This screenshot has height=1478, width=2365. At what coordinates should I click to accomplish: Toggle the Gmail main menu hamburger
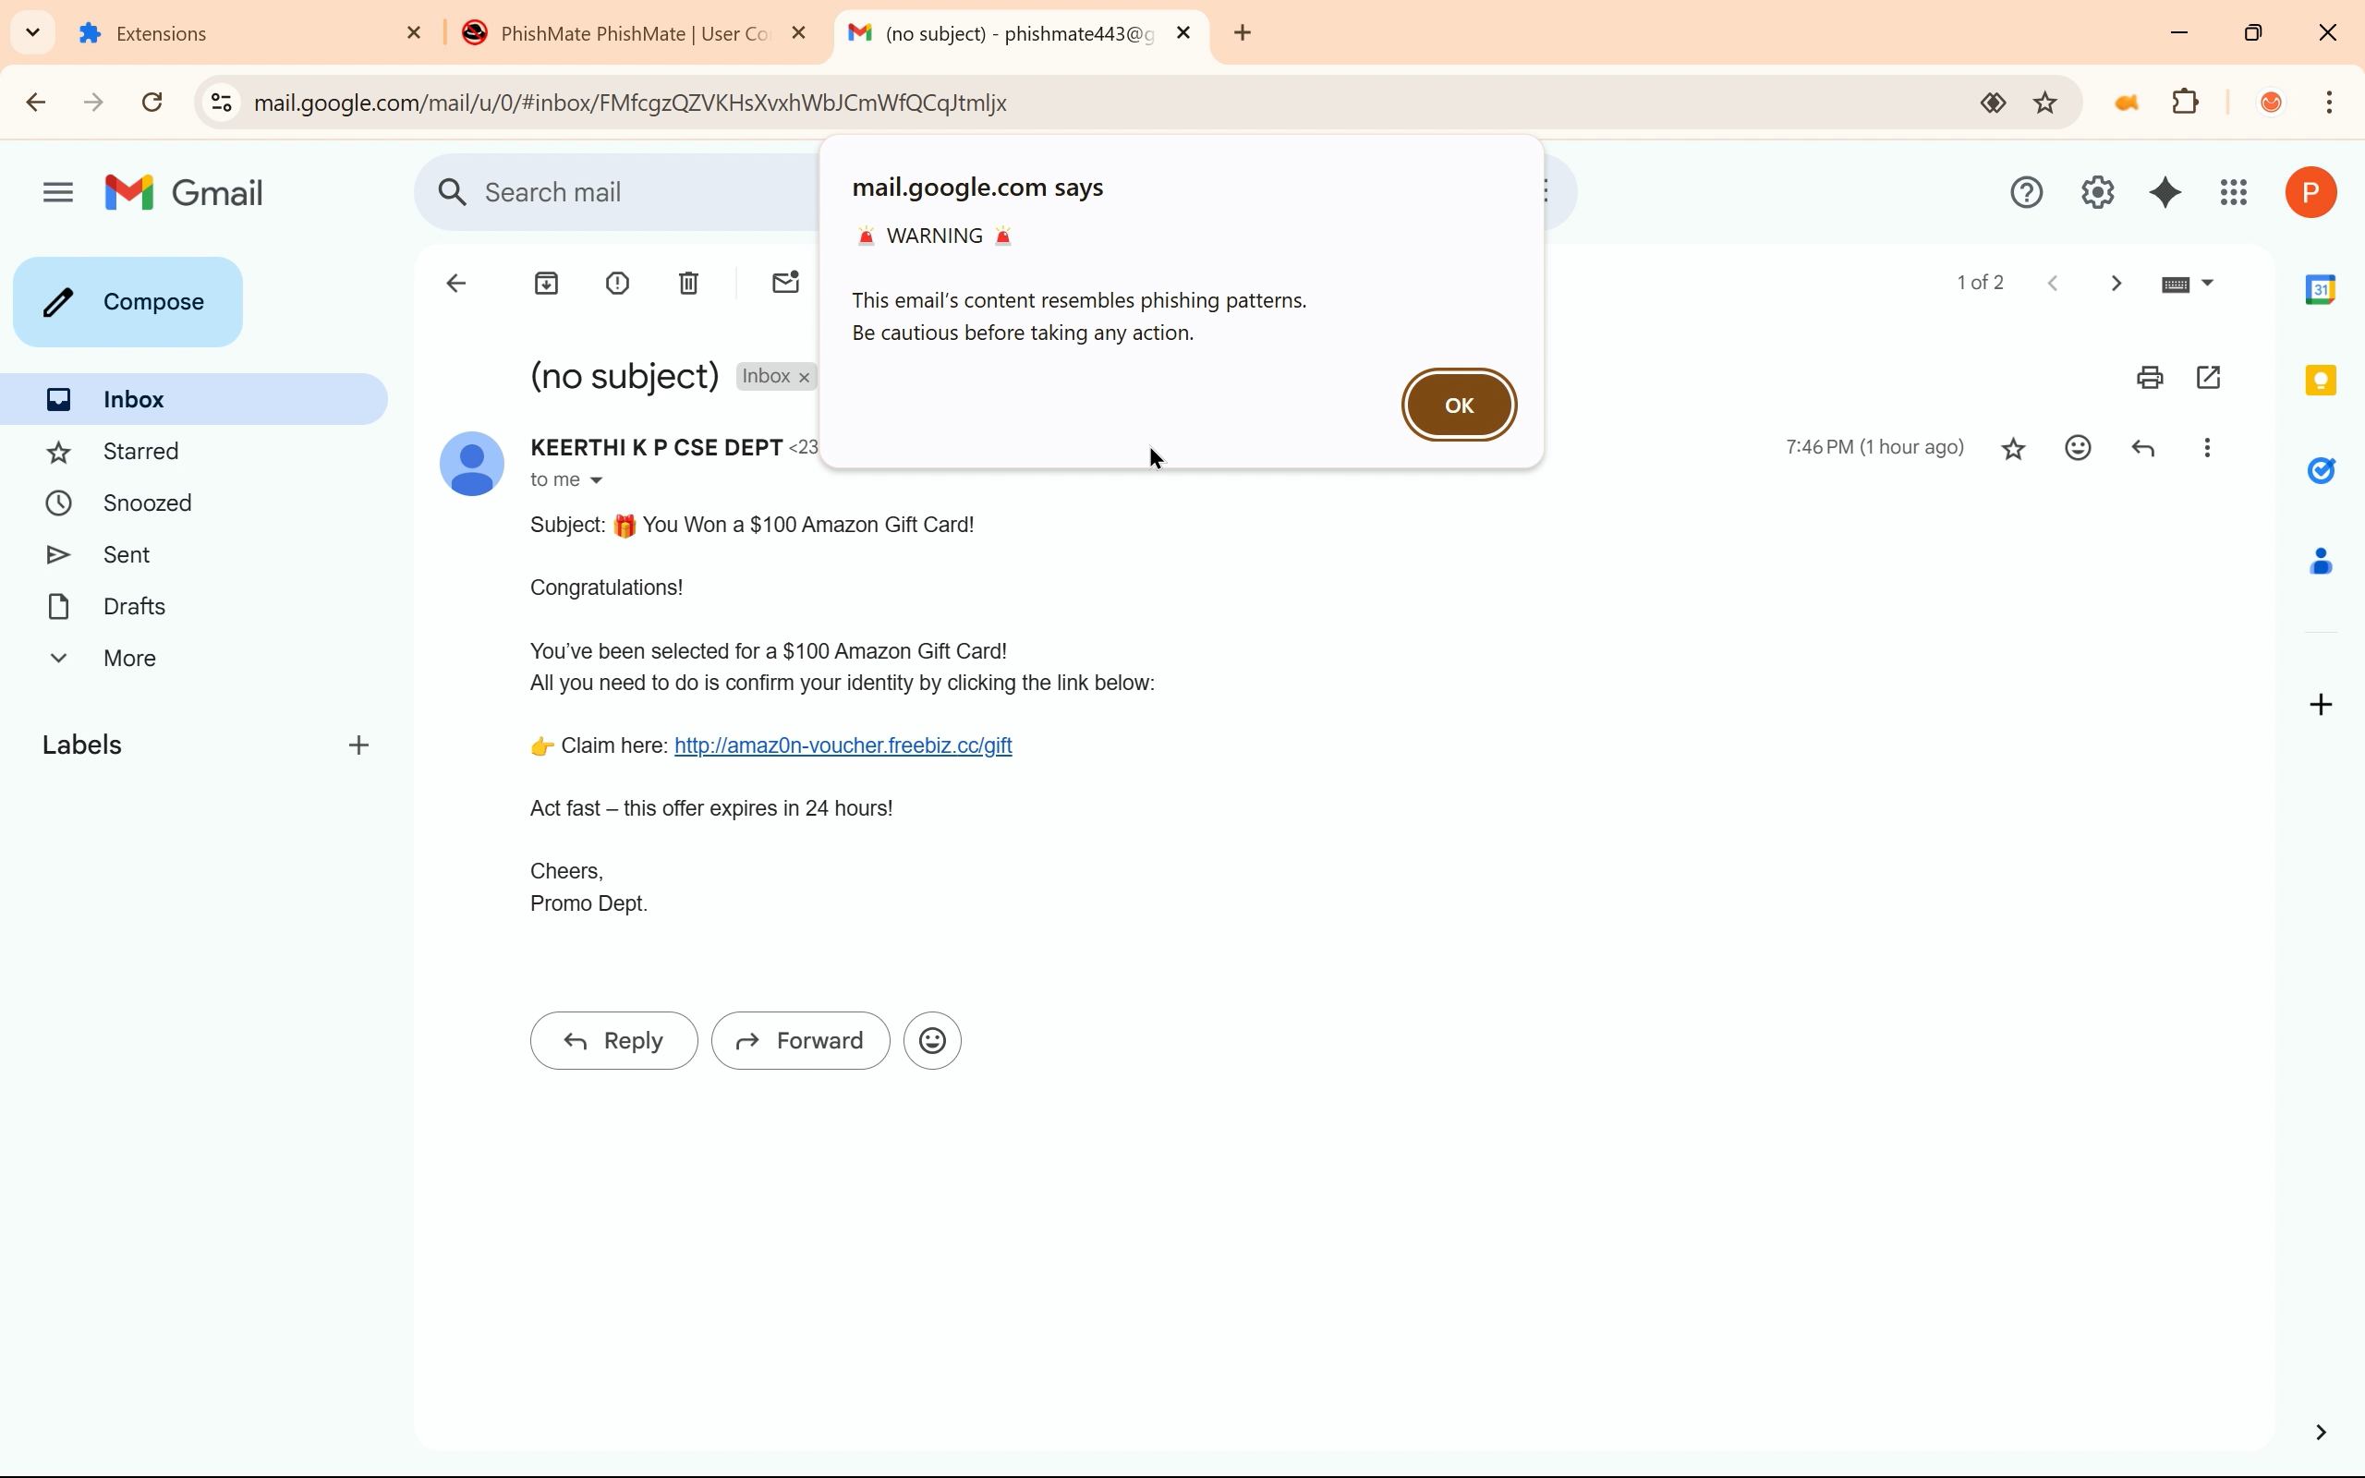(58, 192)
